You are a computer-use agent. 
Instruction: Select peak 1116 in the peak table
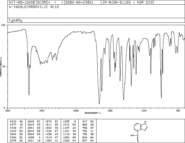(66, 134)
